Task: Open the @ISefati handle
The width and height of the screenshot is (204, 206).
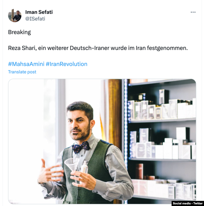Action: point(35,19)
